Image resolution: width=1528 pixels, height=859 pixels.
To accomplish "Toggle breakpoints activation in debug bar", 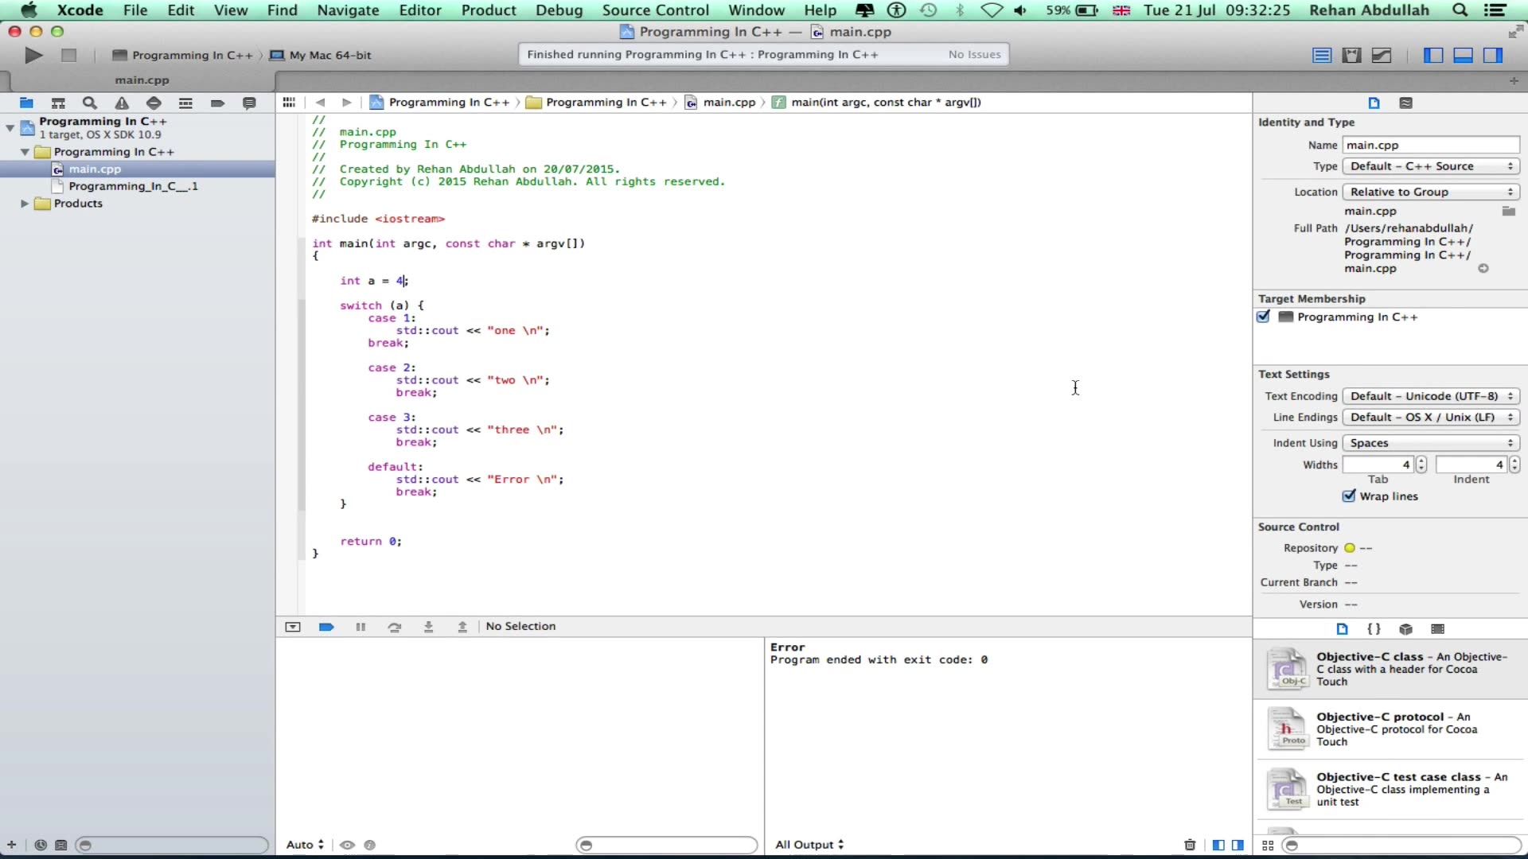I will coord(326,627).
